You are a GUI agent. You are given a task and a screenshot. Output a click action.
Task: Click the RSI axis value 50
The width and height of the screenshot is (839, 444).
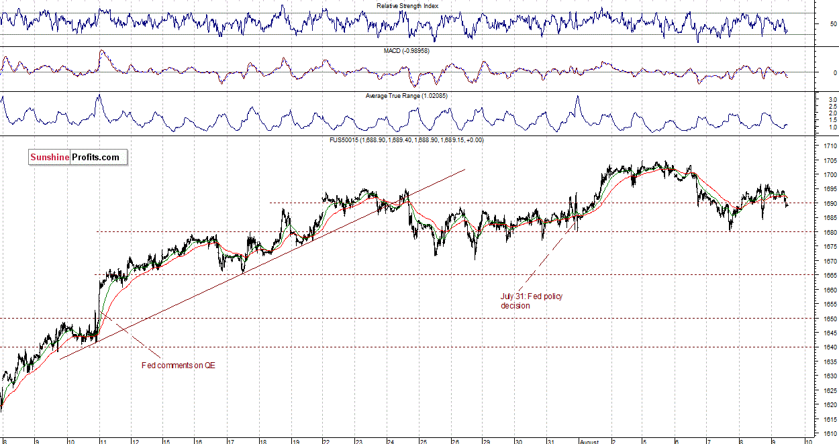point(834,24)
